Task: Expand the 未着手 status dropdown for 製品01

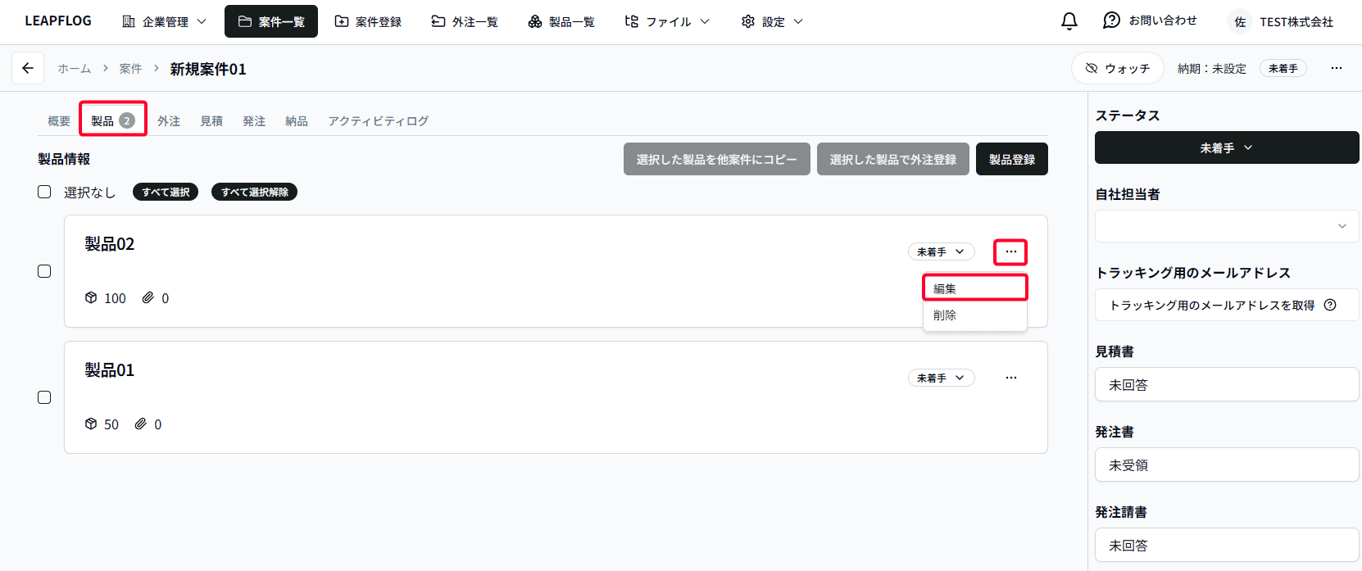Action: (x=941, y=378)
